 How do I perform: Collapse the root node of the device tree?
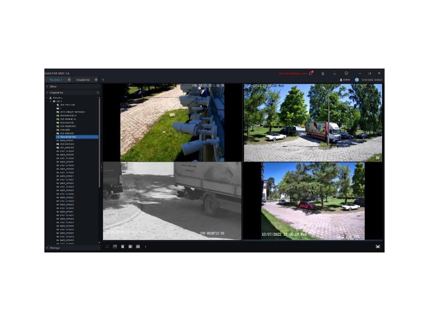(x=47, y=98)
